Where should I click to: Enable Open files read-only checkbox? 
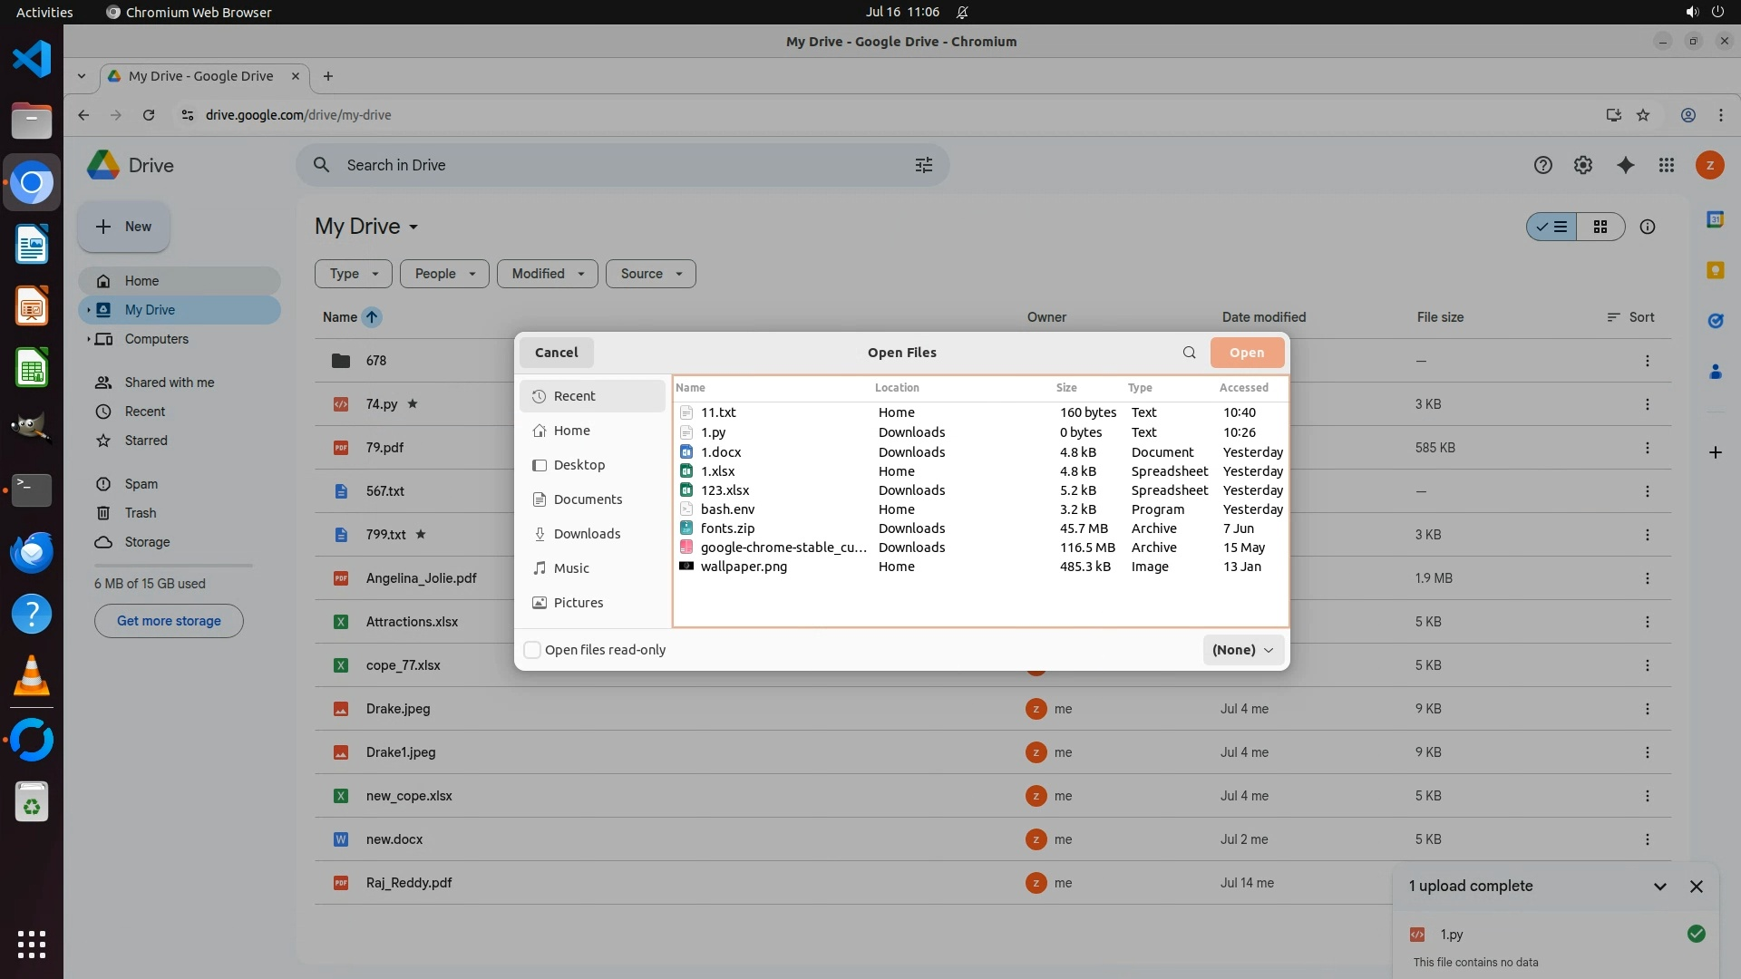(533, 650)
